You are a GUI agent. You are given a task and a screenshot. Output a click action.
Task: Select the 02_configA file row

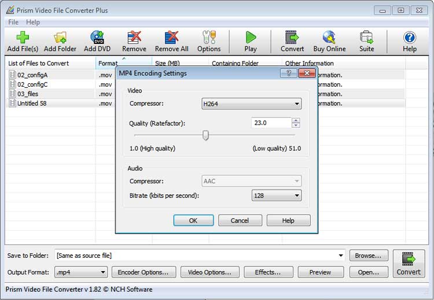click(32, 75)
